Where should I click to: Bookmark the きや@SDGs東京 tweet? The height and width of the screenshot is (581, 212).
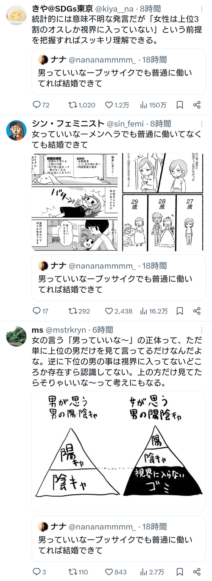pos(179,105)
